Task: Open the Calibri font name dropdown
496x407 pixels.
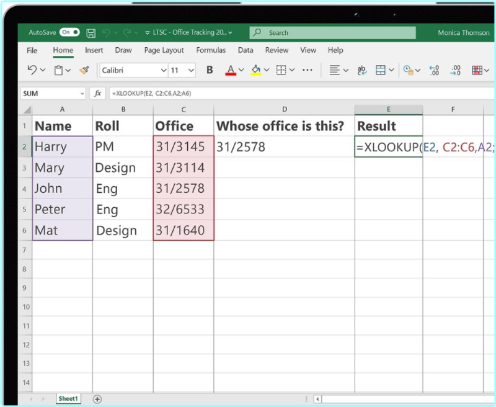Action: pyautogui.click(x=164, y=70)
